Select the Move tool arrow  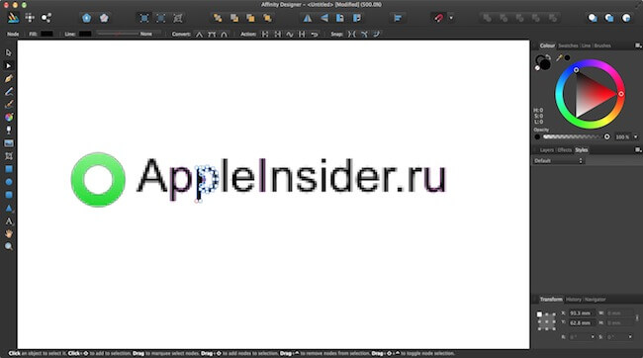coord(9,52)
